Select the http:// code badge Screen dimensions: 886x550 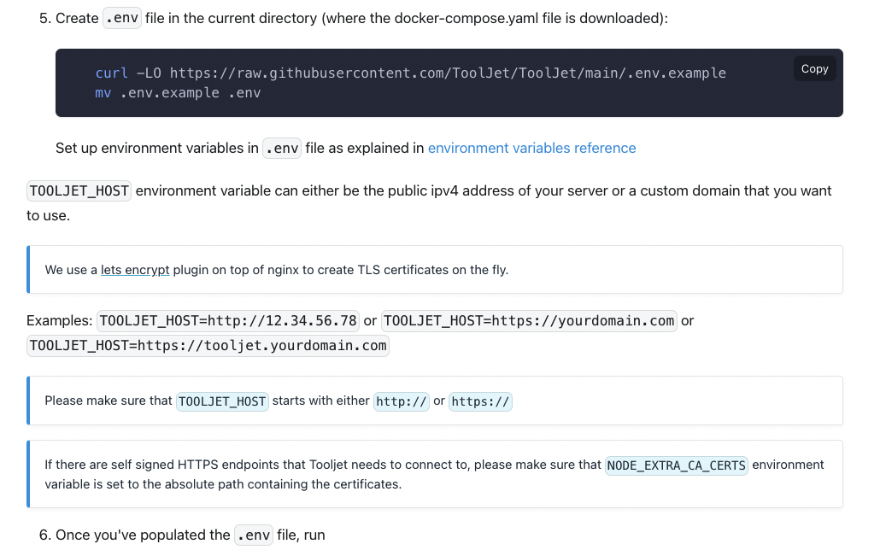(402, 401)
